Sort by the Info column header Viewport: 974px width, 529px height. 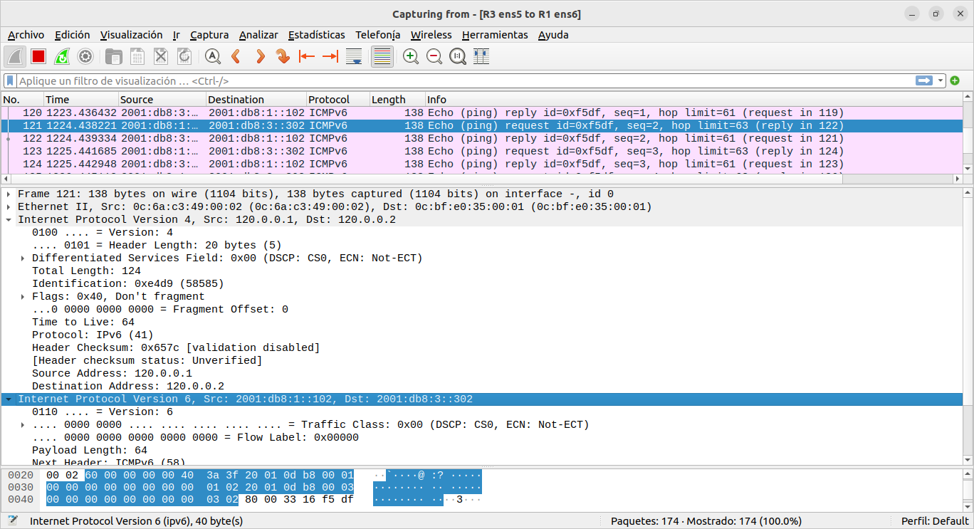(x=693, y=100)
